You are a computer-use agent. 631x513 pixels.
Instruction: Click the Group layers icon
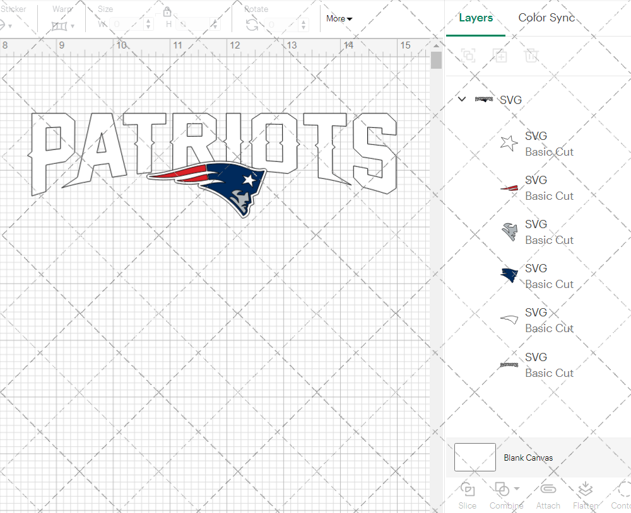point(468,55)
